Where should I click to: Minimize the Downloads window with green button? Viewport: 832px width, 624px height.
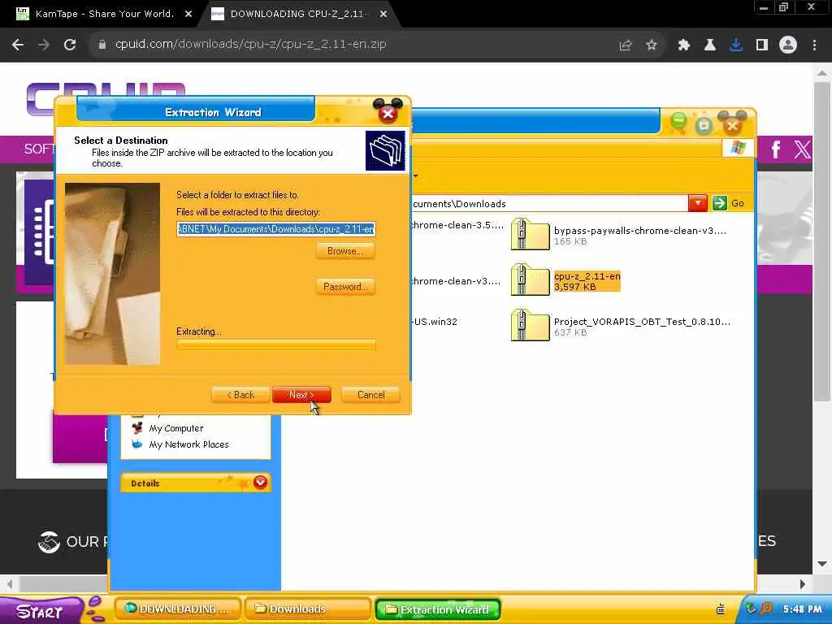coord(678,122)
